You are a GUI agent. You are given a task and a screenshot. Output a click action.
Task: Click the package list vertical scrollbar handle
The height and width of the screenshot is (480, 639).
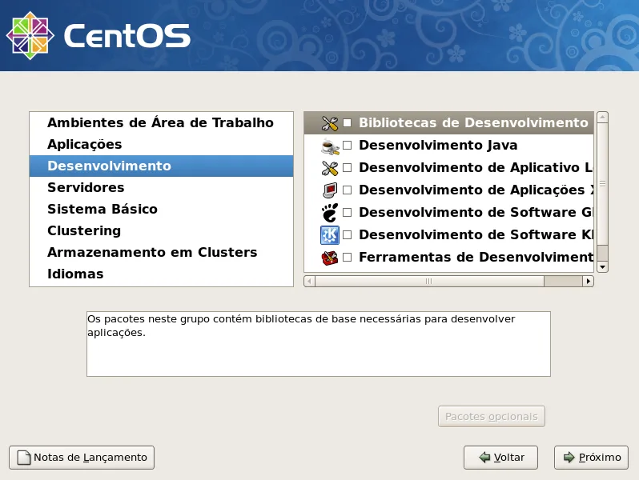pyautogui.click(x=602, y=184)
